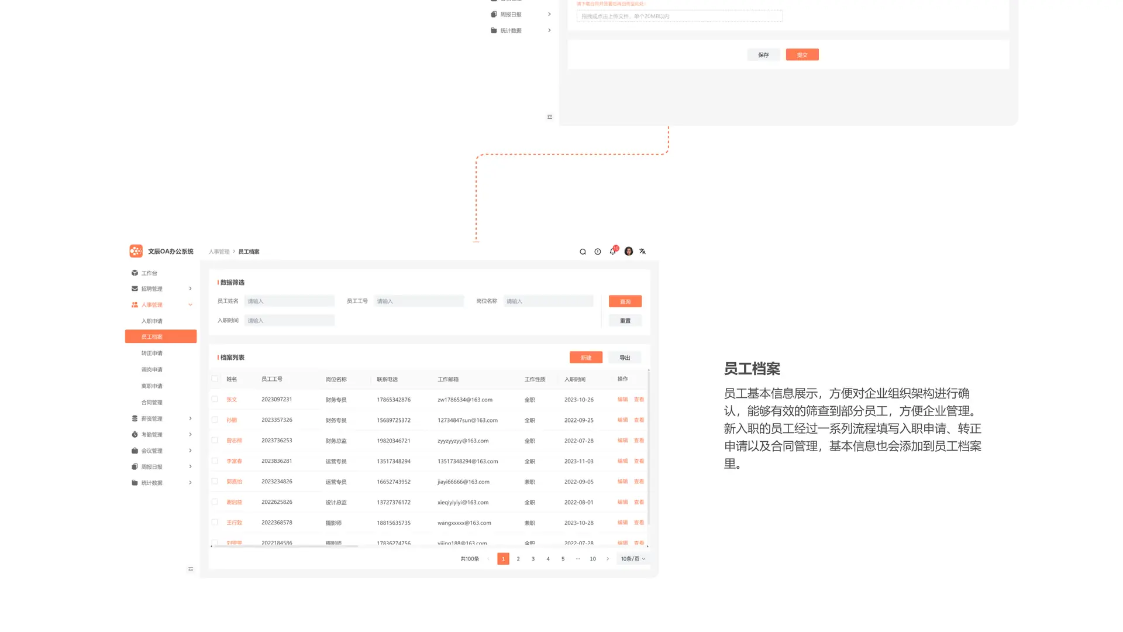This screenshot has width=1123, height=632.
Task: Click the 工作台 sidebar icon
Action: pos(135,273)
